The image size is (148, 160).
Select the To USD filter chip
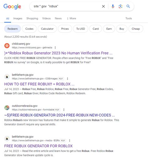(x=81, y=29)
